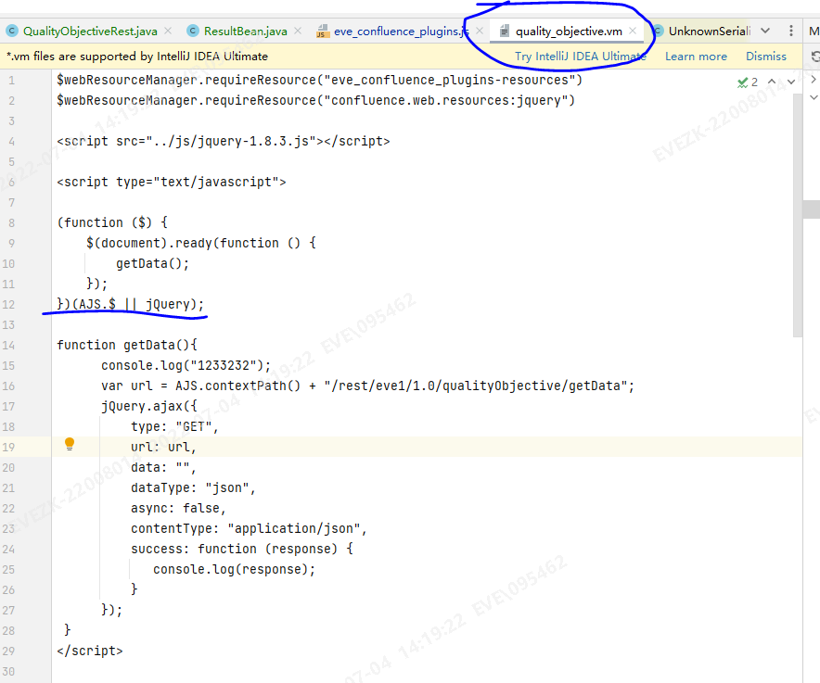Go to the next highlighted problem
The height and width of the screenshot is (683, 820).
pyautogui.click(x=791, y=82)
